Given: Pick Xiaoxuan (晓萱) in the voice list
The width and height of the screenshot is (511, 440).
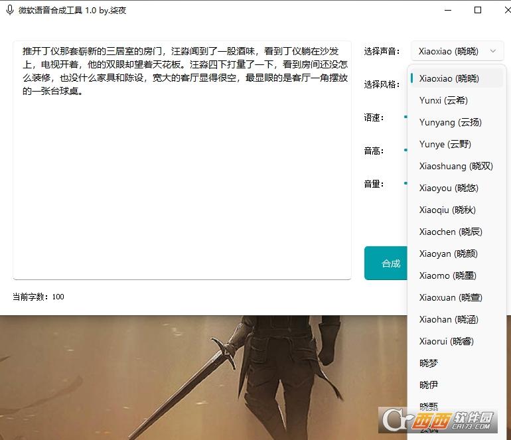Looking at the screenshot, I should [x=457, y=297].
